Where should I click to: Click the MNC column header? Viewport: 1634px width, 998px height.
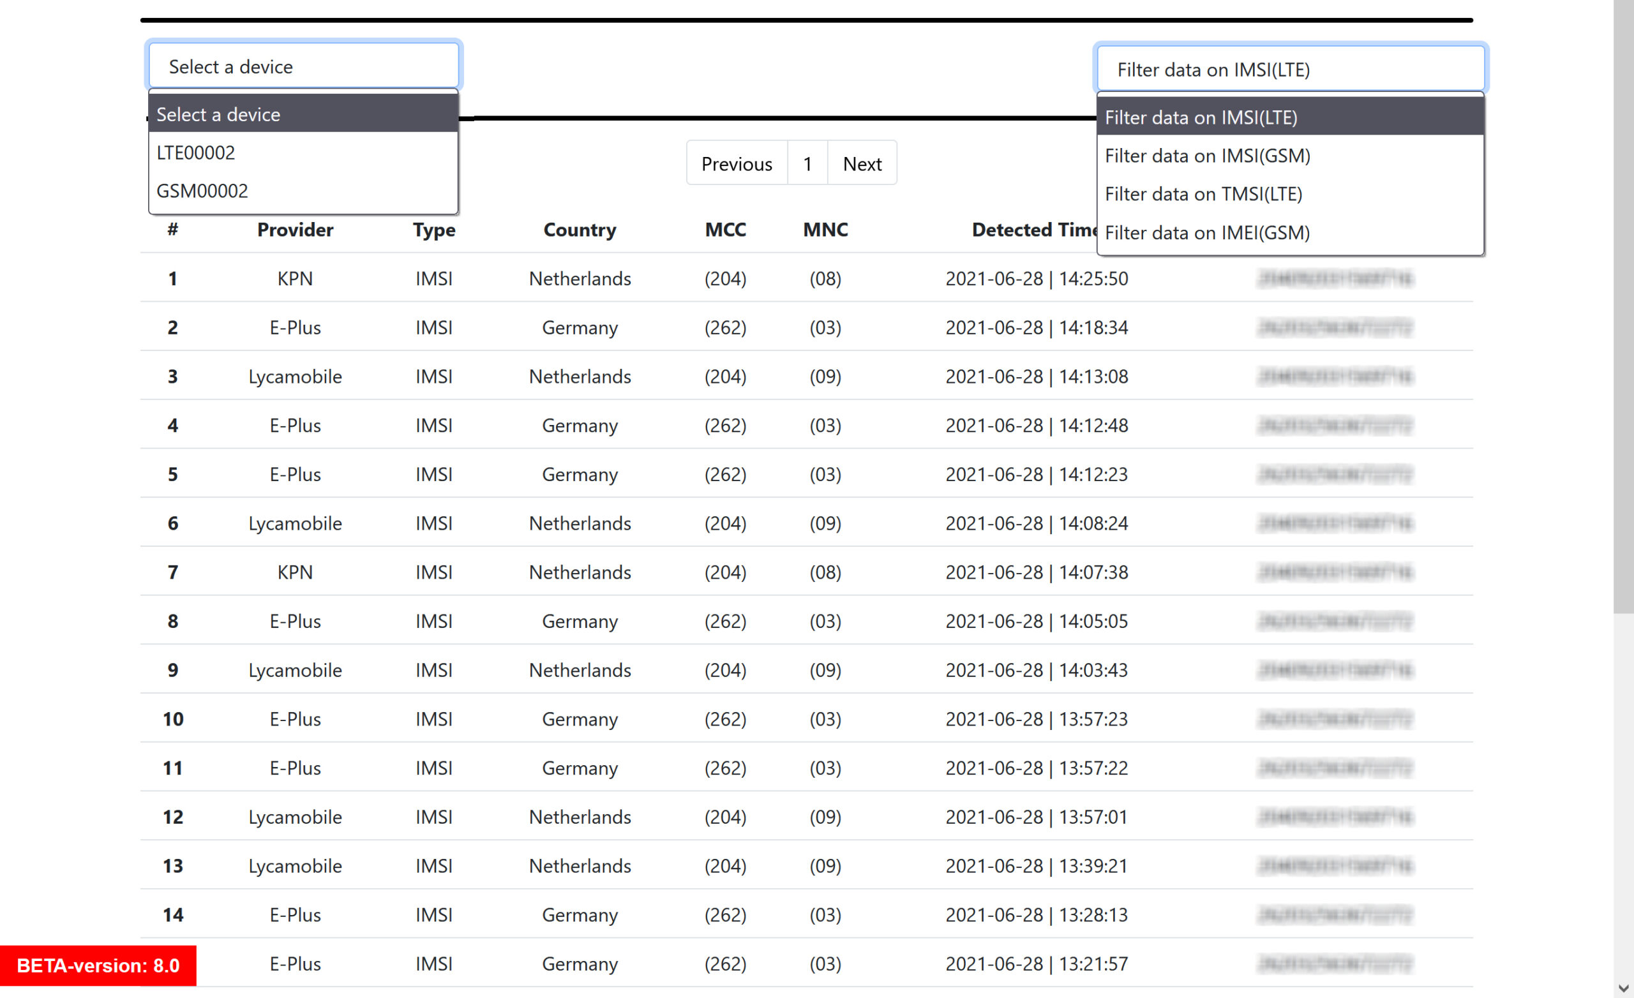click(x=825, y=230)
